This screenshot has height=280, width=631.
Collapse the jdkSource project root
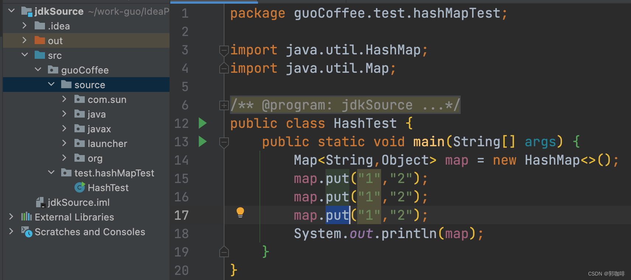12,11
